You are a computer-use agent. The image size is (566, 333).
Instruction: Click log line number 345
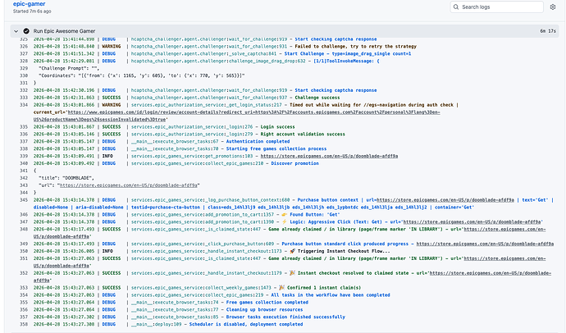point(24,200)
